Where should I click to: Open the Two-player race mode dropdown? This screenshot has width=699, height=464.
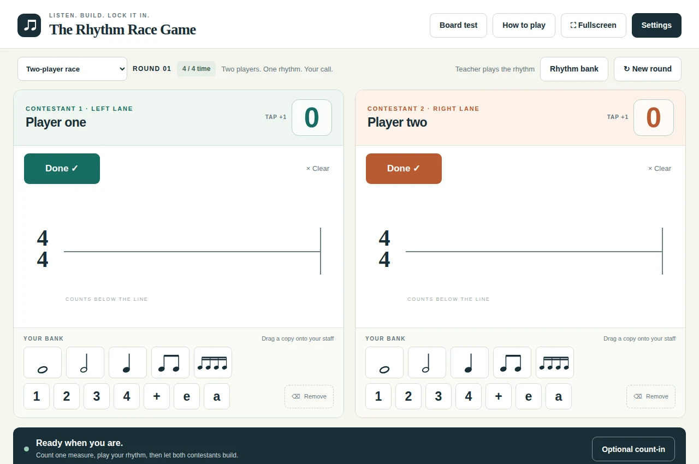pos(72,69)
